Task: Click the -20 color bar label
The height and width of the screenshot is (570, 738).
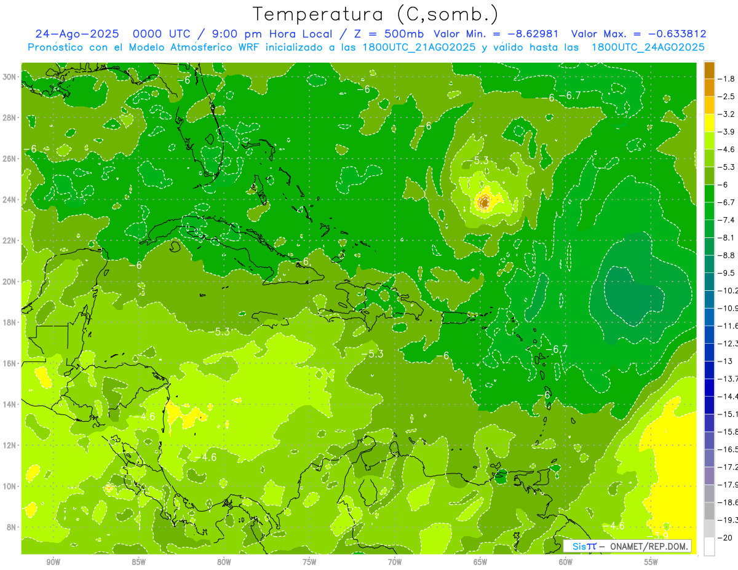Action: 724,537
